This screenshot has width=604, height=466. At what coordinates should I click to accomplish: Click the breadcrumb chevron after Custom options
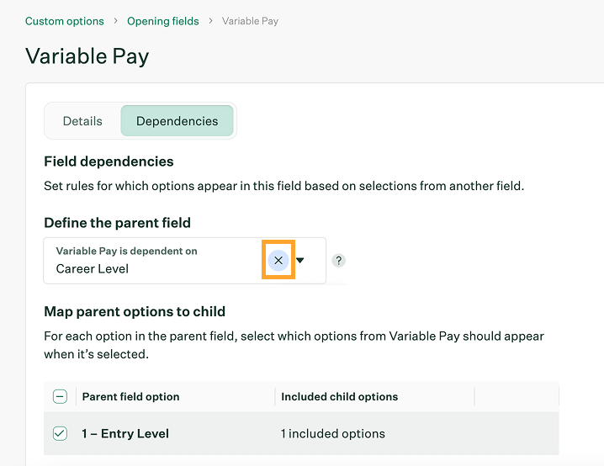click(x=115, y=21)
